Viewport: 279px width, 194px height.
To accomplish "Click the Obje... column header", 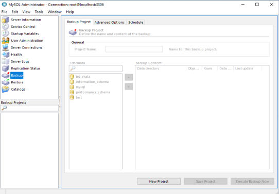I will point(194,68).
